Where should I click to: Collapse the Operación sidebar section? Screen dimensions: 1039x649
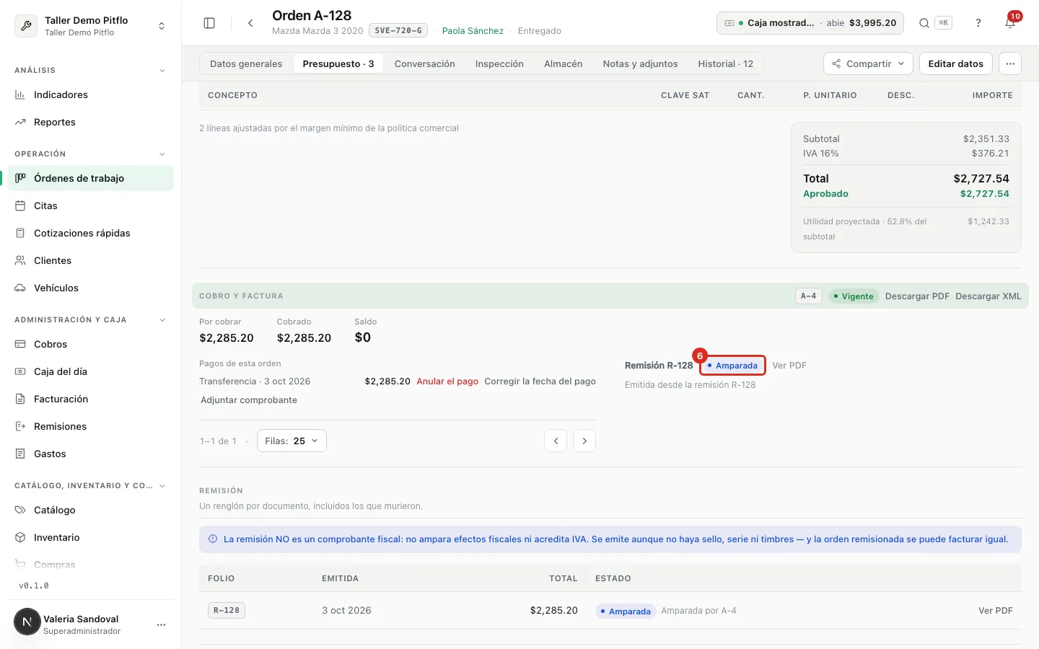162,154
